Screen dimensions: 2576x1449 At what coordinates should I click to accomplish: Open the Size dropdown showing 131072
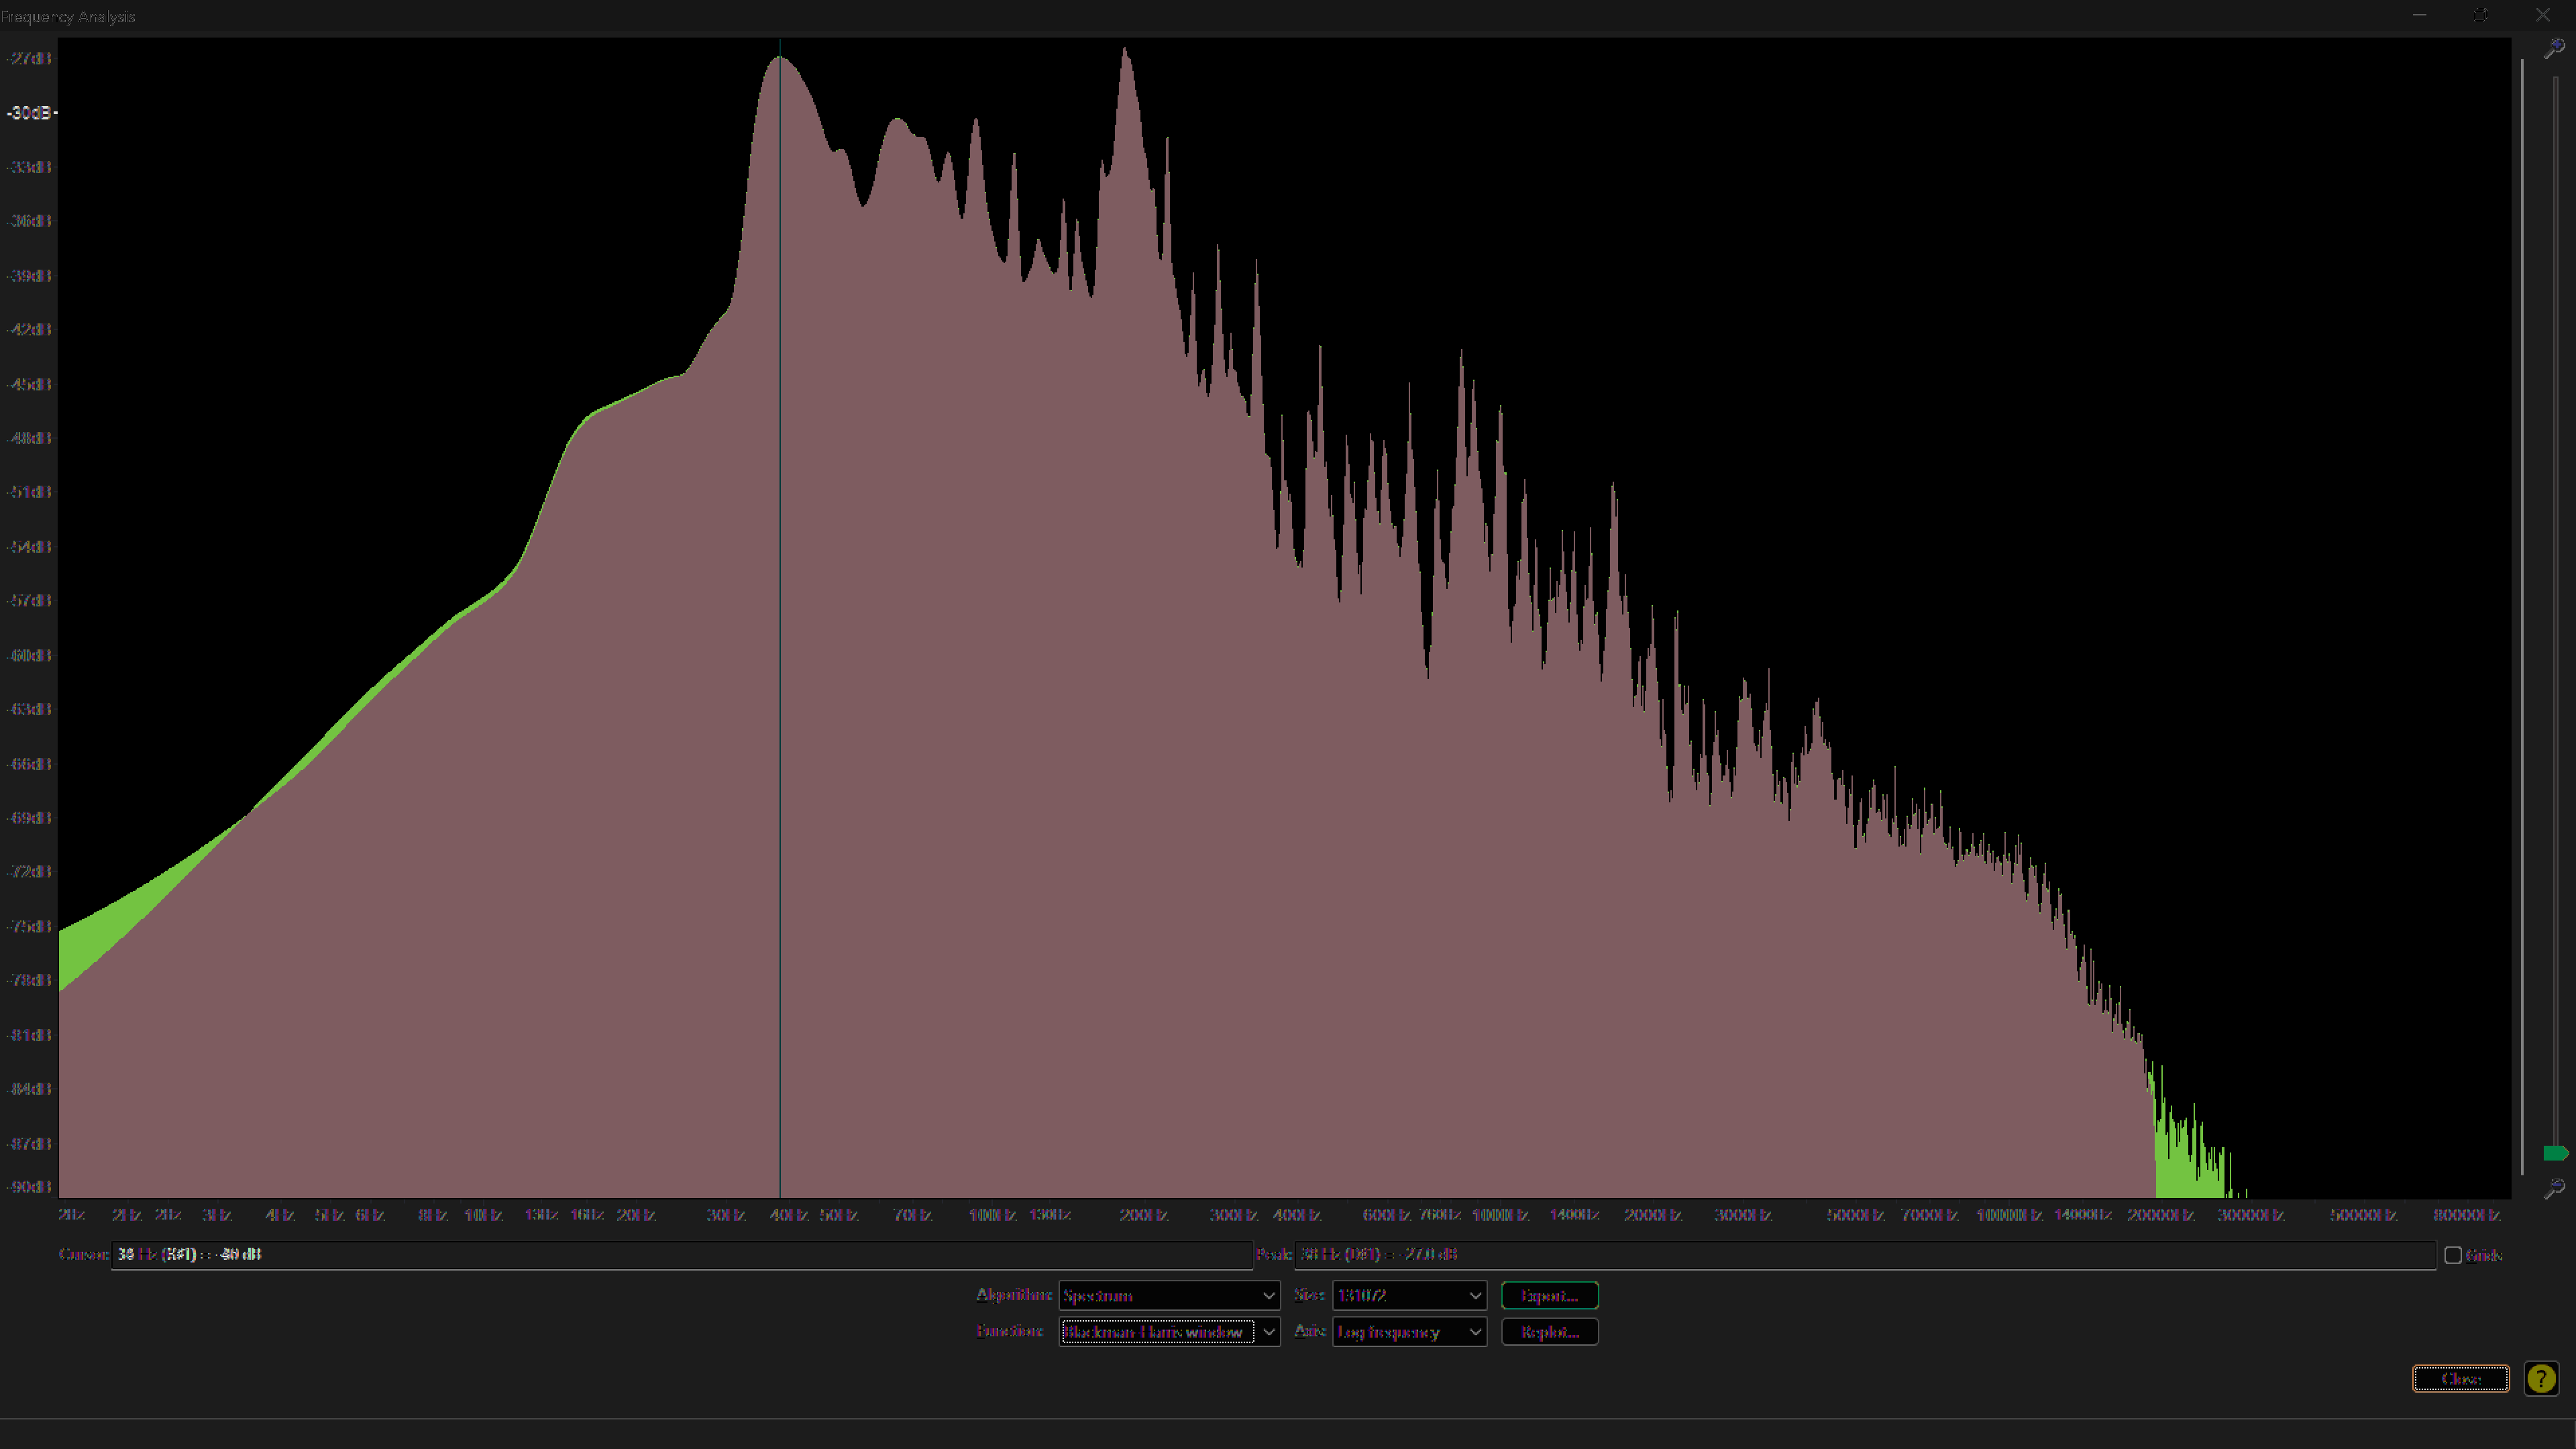coord(1409,1295)
